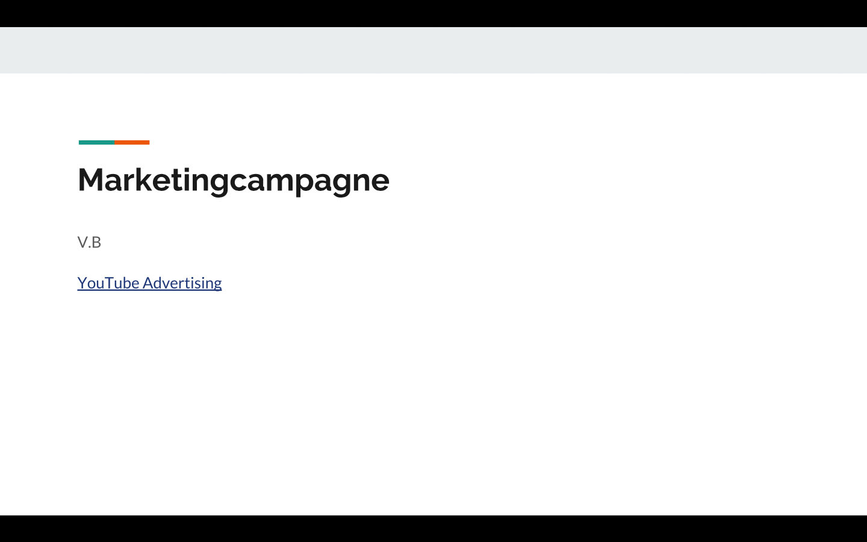867x542 pixels.
Task: Click the orange accent bar above the title
Action: pyautogui.click(x=132, y=142)
